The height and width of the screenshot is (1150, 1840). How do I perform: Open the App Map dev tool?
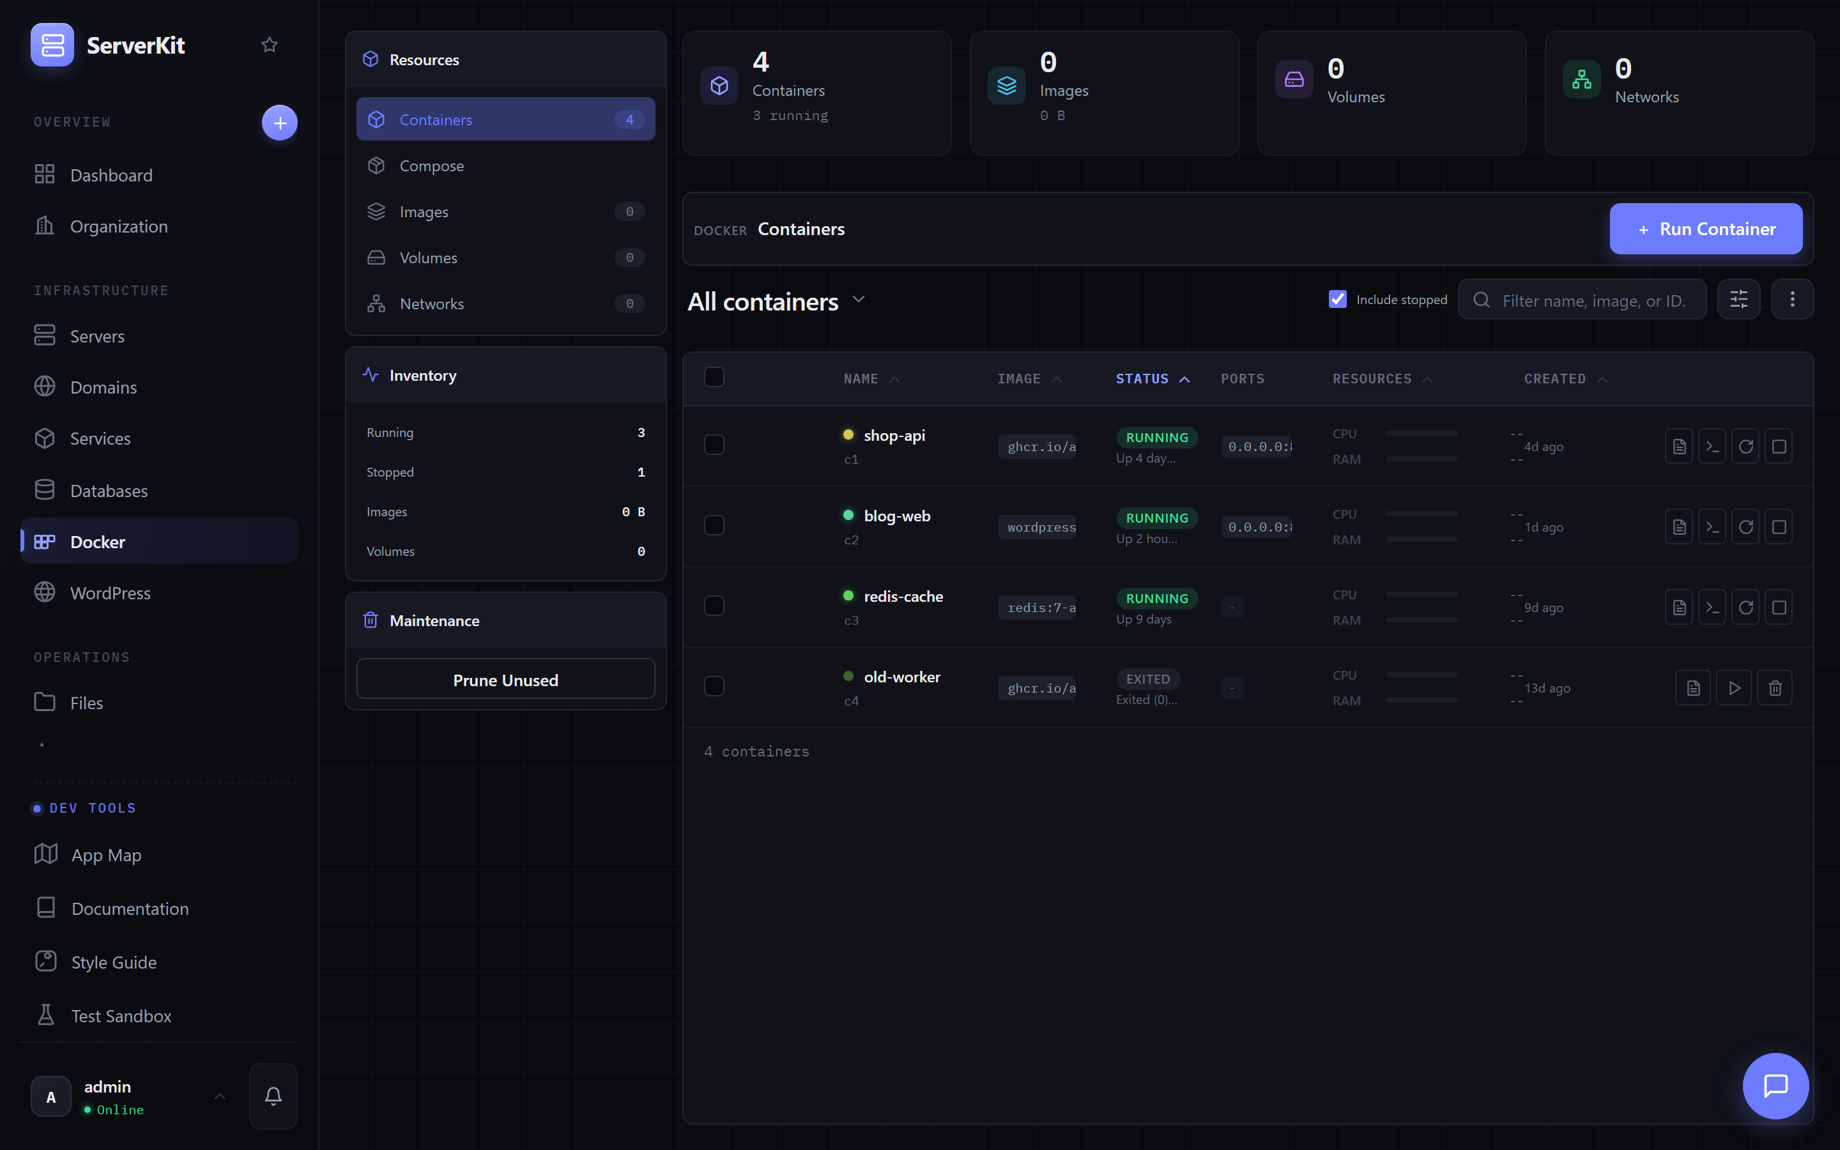[x=159, y=854]
